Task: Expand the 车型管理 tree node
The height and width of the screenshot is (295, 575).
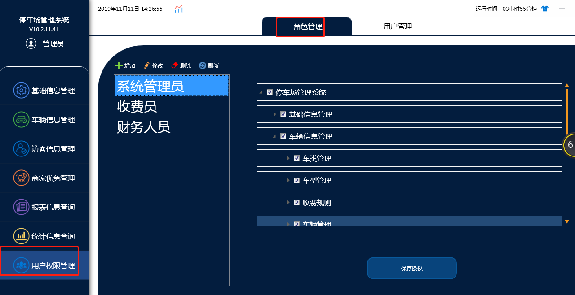Action: point(288,180)
